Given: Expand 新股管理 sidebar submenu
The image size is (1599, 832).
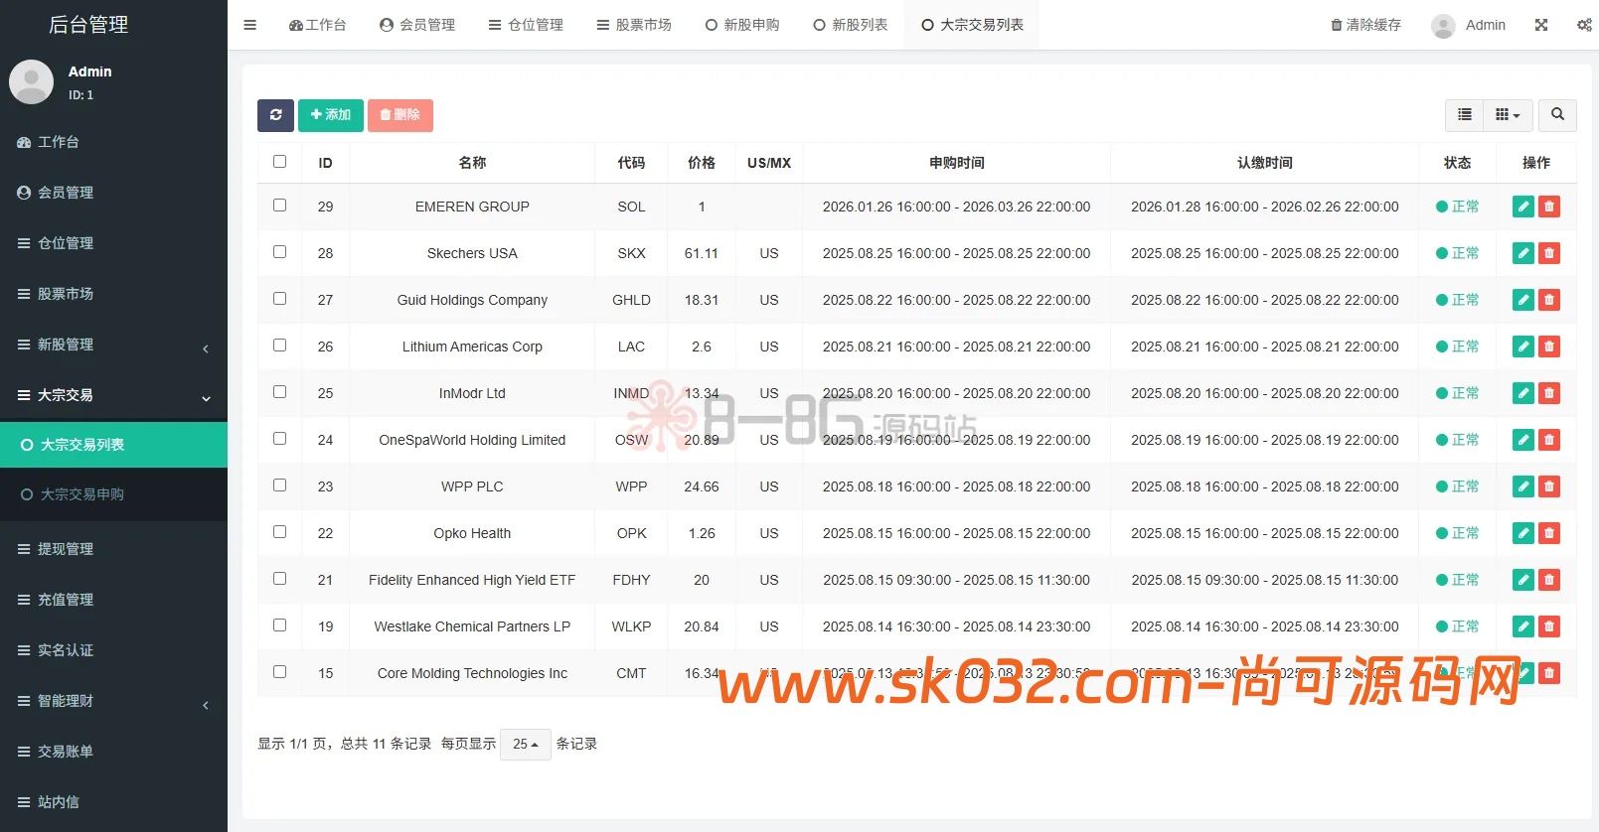Looking at the screenshot, I should [x=113, y=345].
